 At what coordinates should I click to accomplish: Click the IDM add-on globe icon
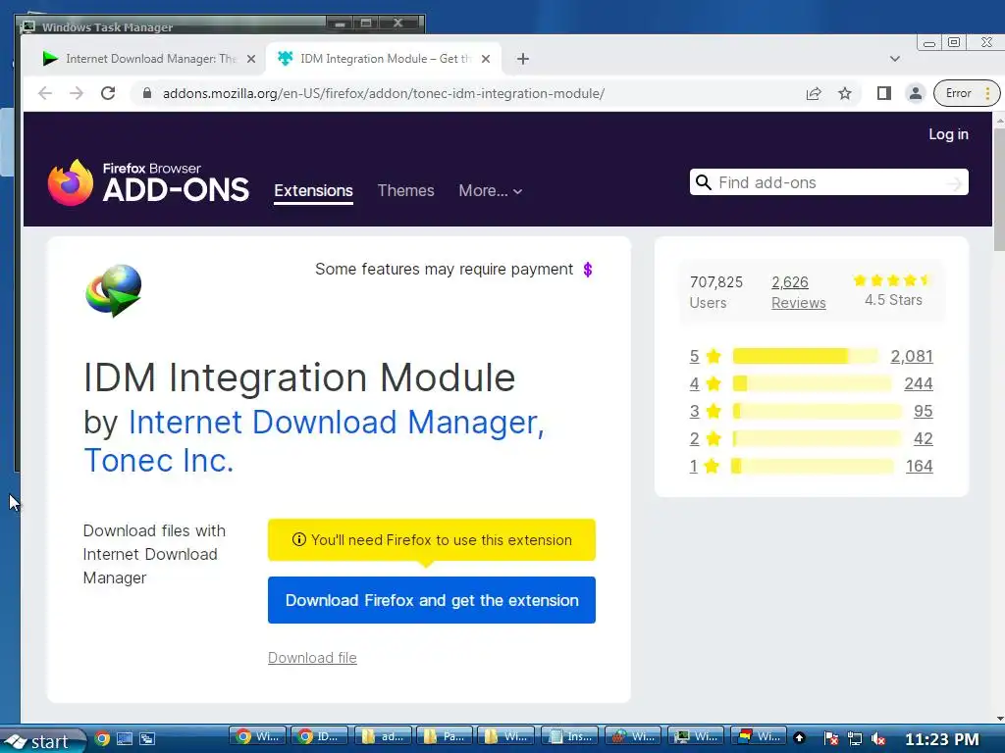114,290
